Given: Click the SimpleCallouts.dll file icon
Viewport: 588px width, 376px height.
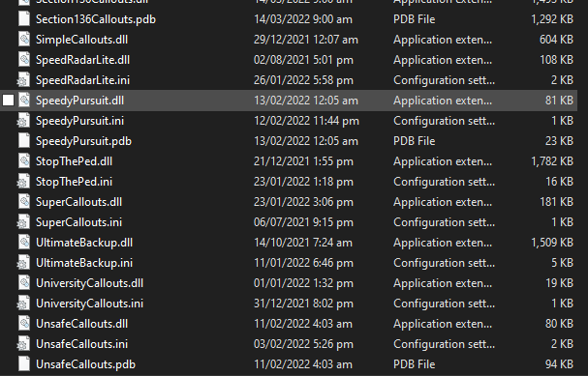Looking at the screenshot, I should [x=24, y=40].
